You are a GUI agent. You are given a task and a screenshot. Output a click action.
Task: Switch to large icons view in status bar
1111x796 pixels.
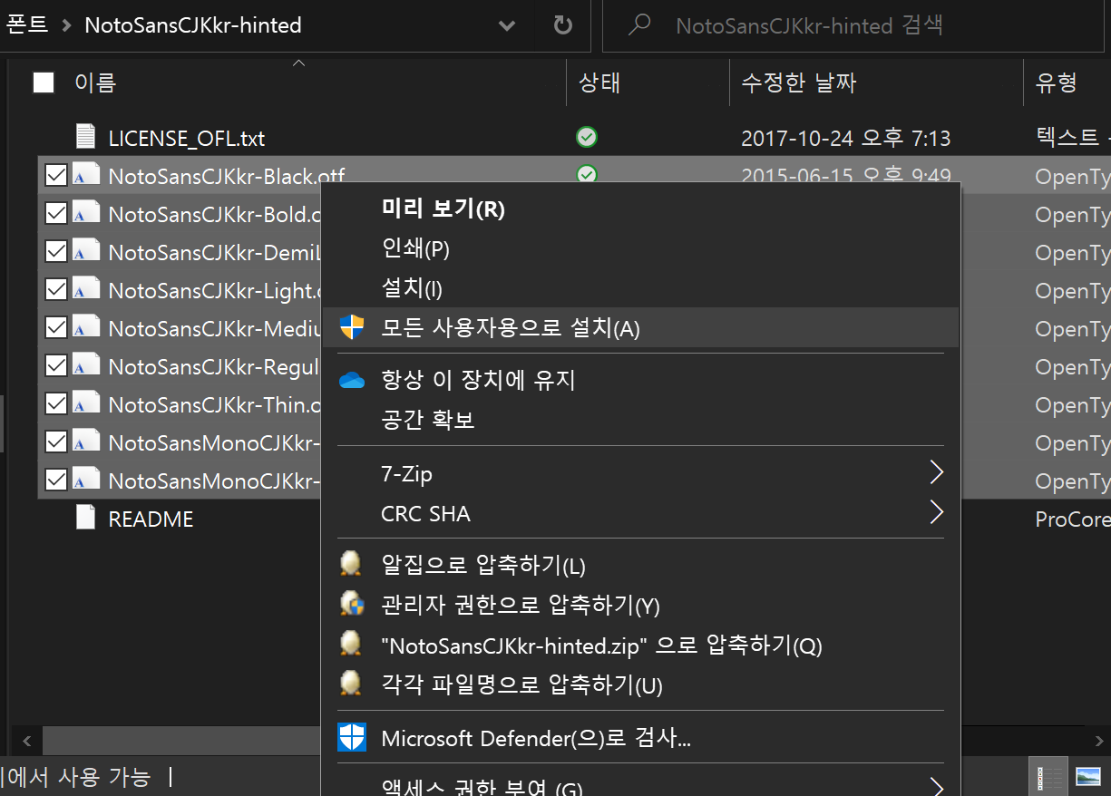1087,778
